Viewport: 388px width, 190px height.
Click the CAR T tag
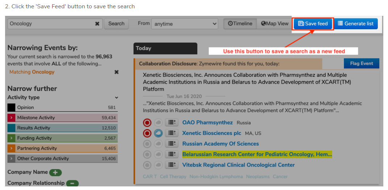pyautogui.click(x=150, y=177)
